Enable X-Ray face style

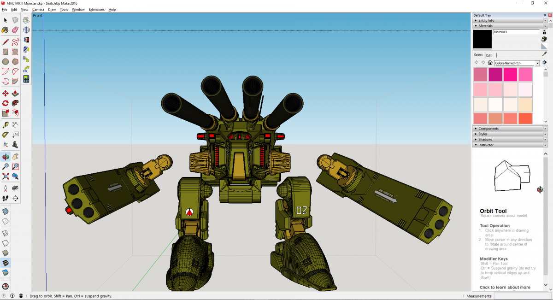coord(6,212)
